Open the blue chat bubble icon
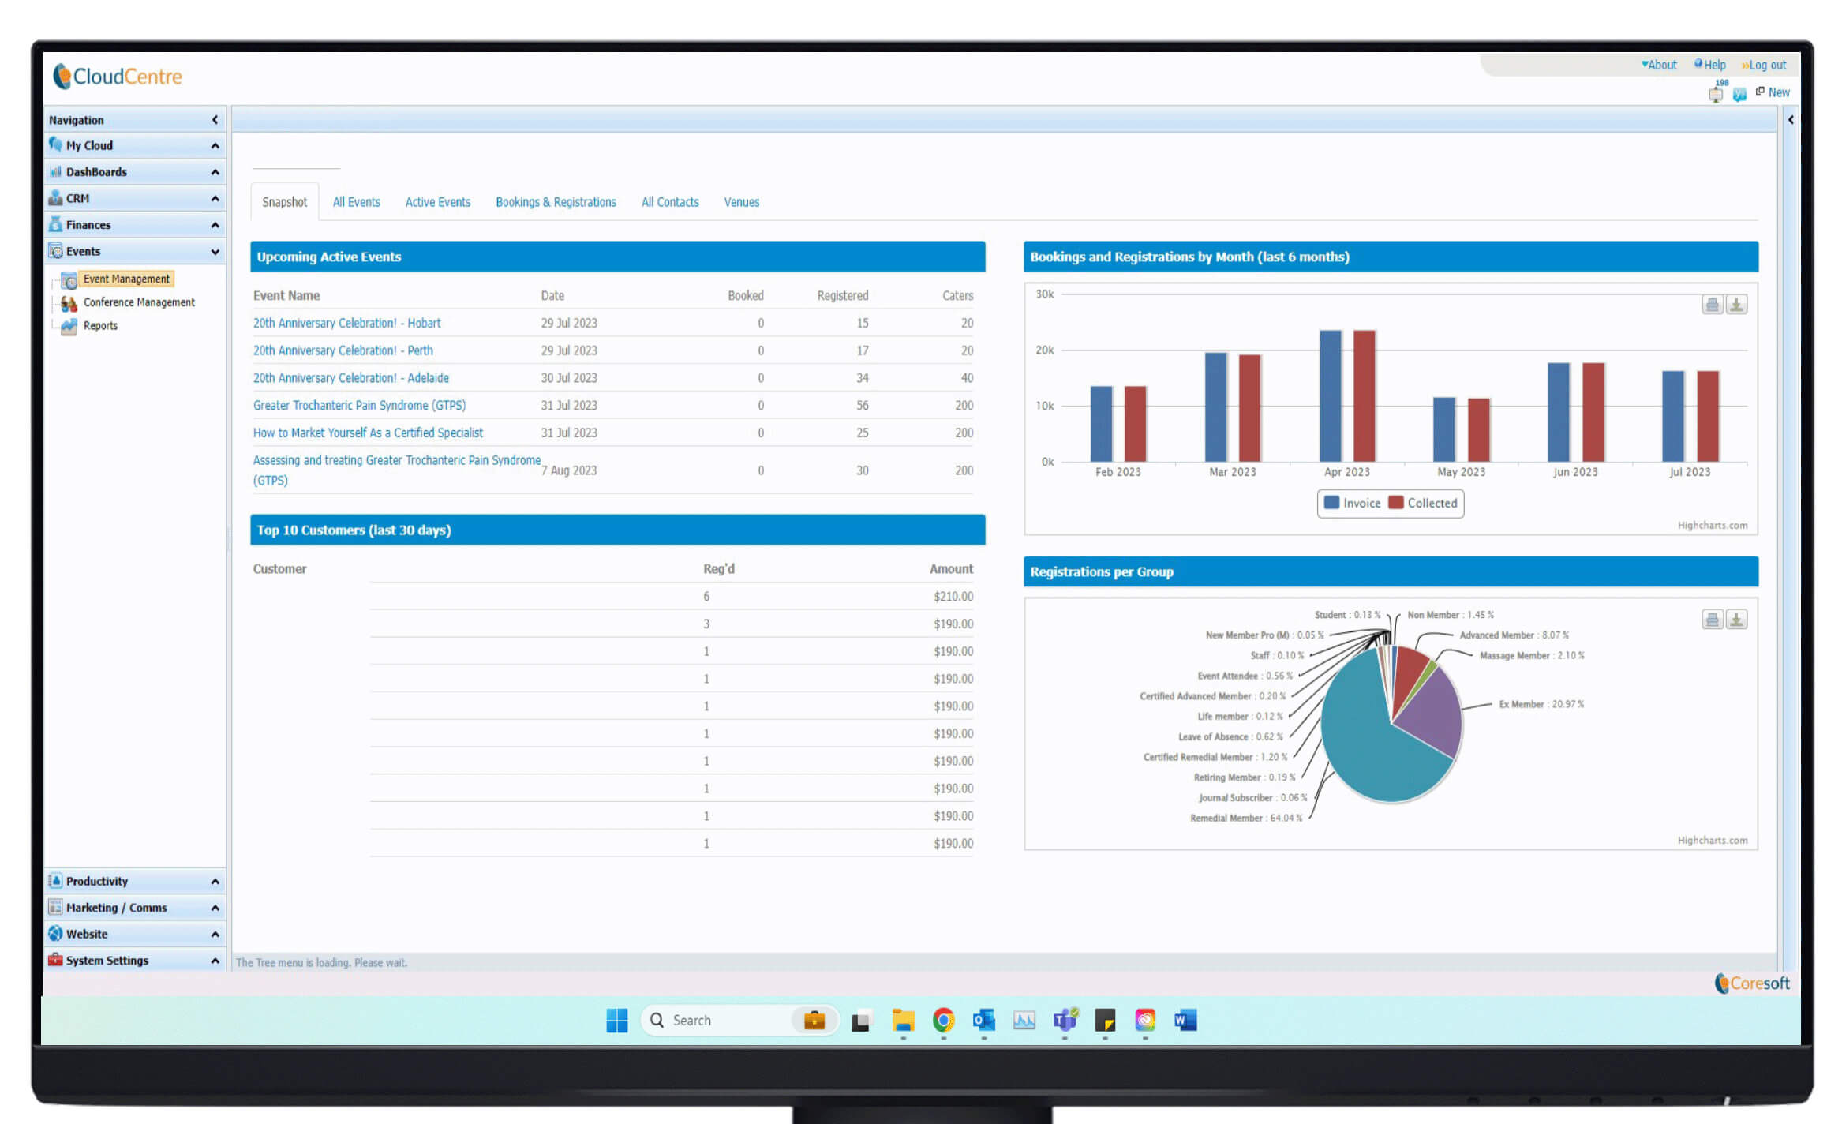Screen dimensions: 1842x1124 [1739, 95]
